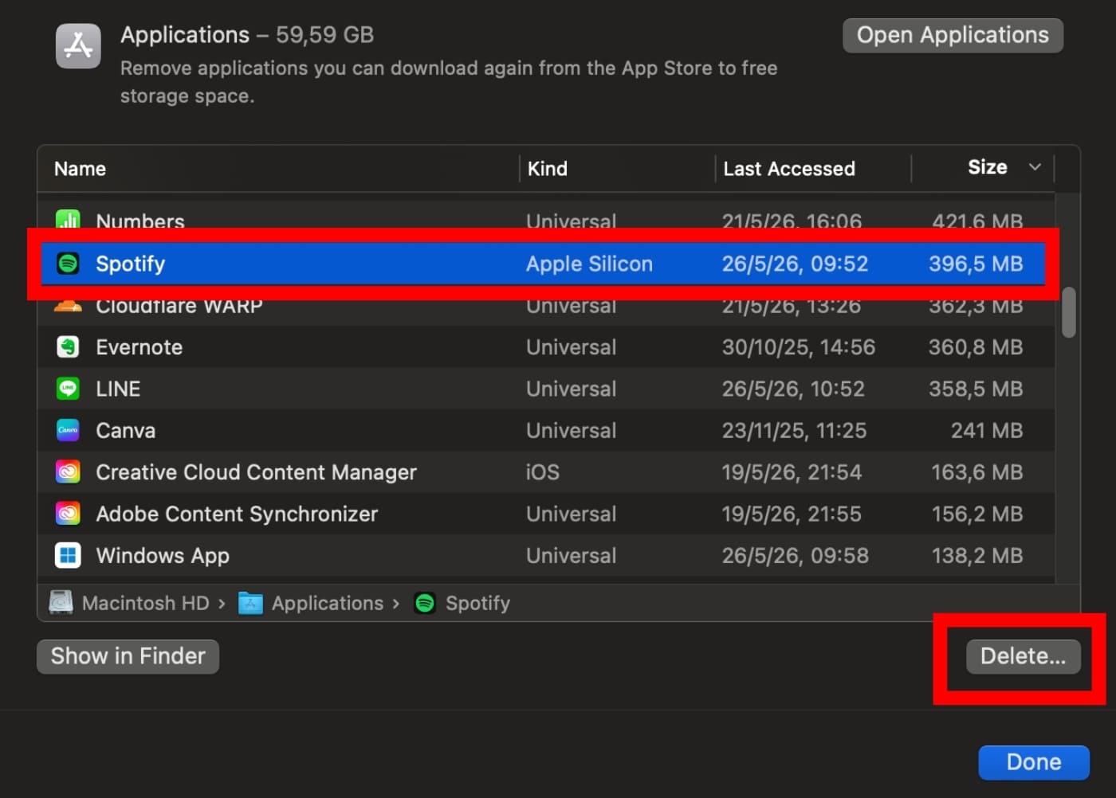The height and width of the screenshot is (798, 1116).
Task: Select the Canva row
Action: (546, 430)
